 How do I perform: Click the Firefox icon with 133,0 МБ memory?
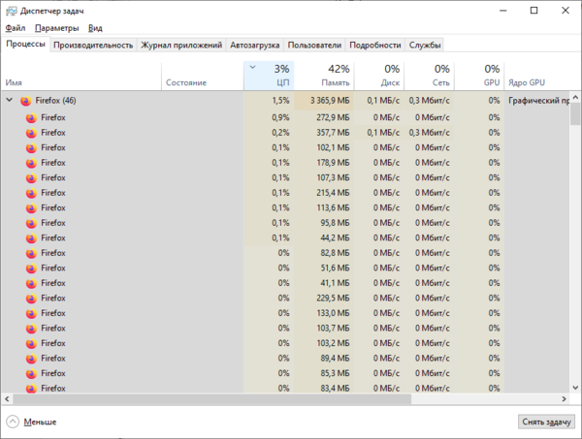(x=31, y=313)
